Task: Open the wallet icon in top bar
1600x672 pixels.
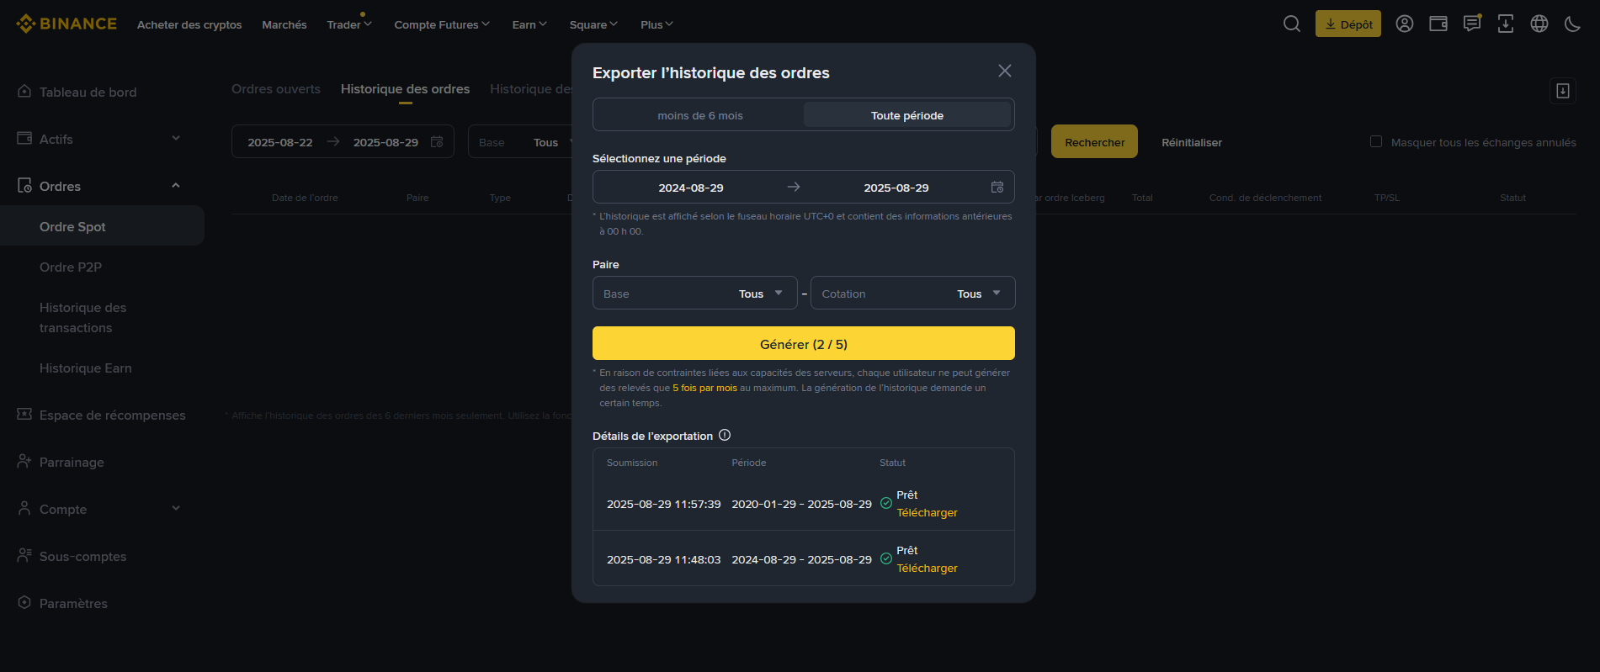Action: tap(1438, 24)
